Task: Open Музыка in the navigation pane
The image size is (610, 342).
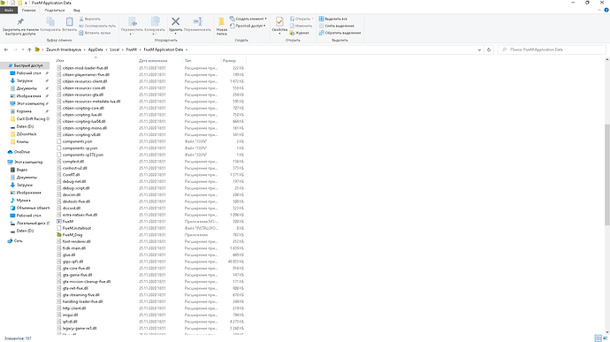Action: click(x=23, y=201)
